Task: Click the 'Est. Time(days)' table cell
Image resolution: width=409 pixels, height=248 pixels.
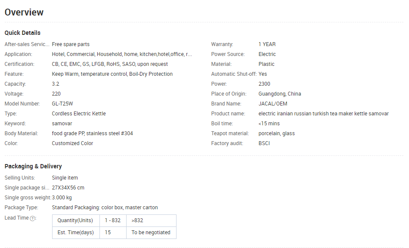Action: (x=76, y=232)
